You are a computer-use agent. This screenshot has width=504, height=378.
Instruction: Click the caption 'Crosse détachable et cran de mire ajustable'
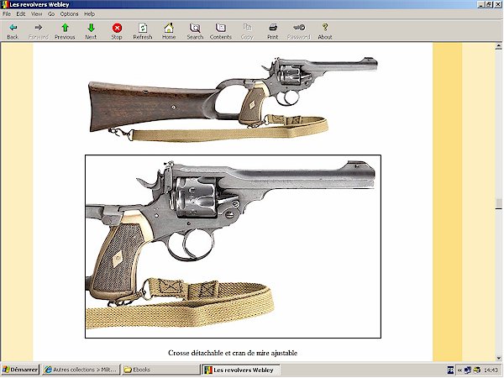tap(233, 353)
